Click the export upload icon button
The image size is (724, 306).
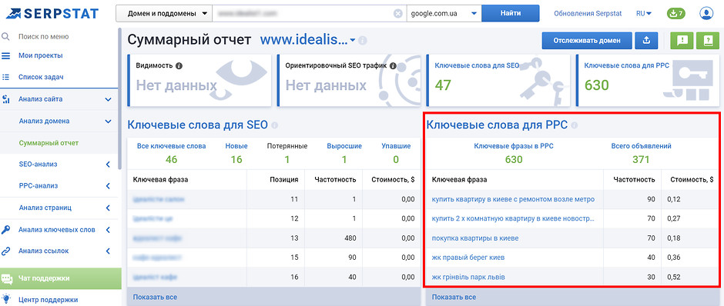pyautogui.click(x=646, y=41)
